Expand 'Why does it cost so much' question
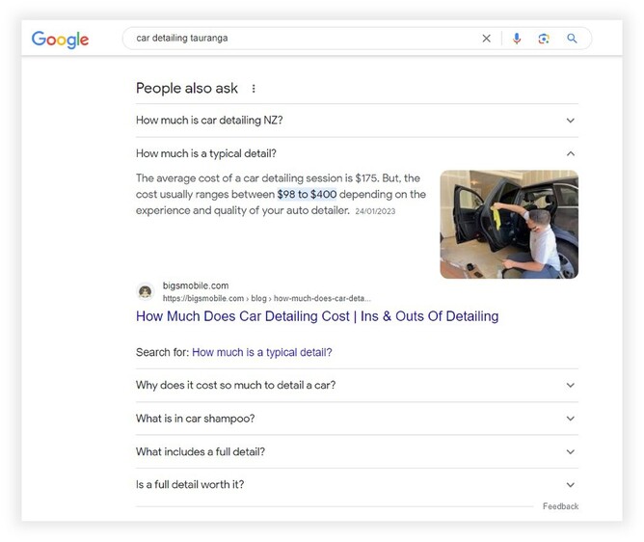 570,386
